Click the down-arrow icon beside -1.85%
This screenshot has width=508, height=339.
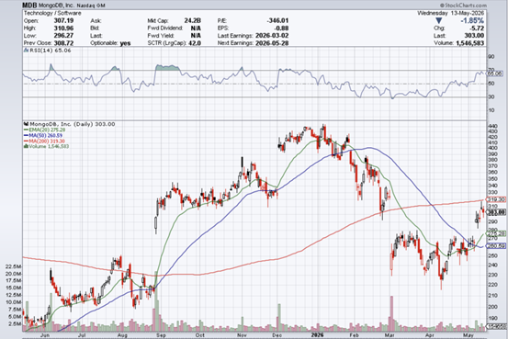tap(439, 21)
